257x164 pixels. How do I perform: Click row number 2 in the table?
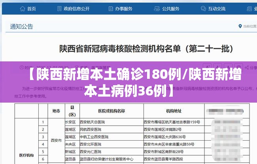[x=43, y=130]
